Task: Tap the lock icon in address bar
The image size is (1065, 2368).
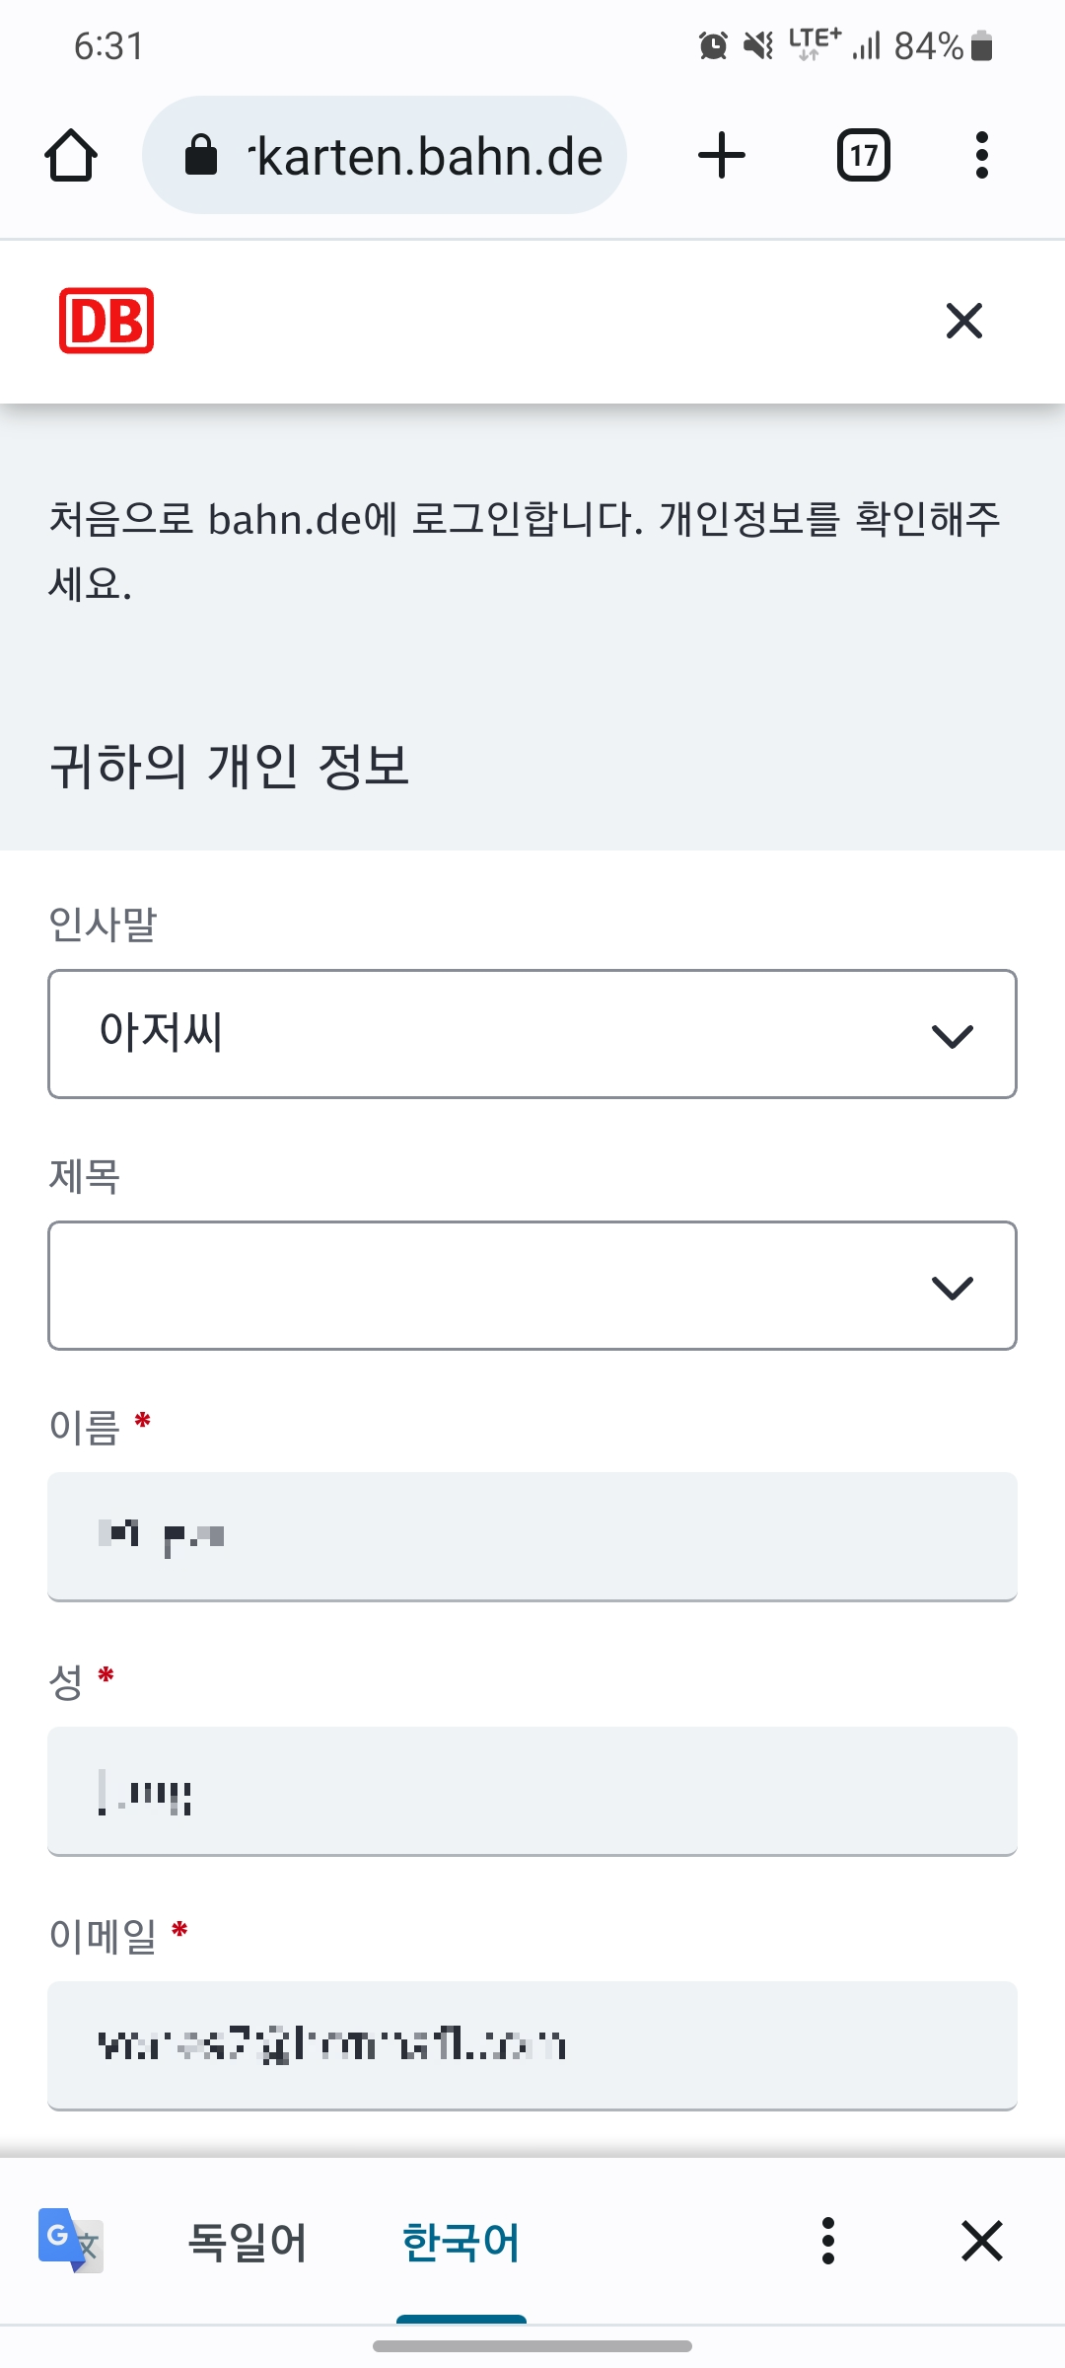Action: 202,155
